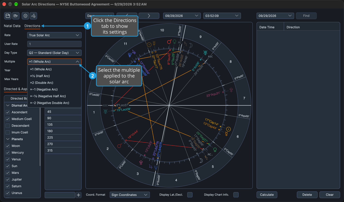344x202 pixels.
Task: Choose ×2 (Double Arc) option
Action: coord(54,83)
